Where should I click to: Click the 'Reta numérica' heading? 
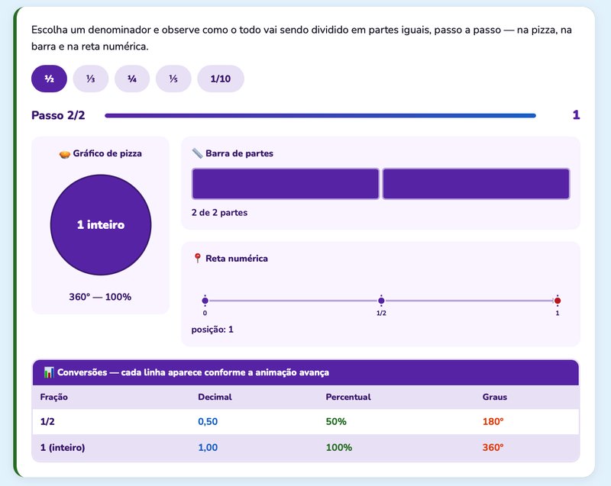(x=237, y=259)
